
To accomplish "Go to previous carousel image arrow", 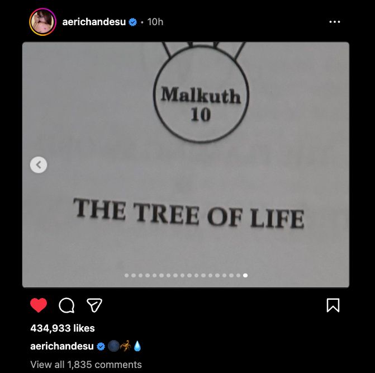I will 39,164.
